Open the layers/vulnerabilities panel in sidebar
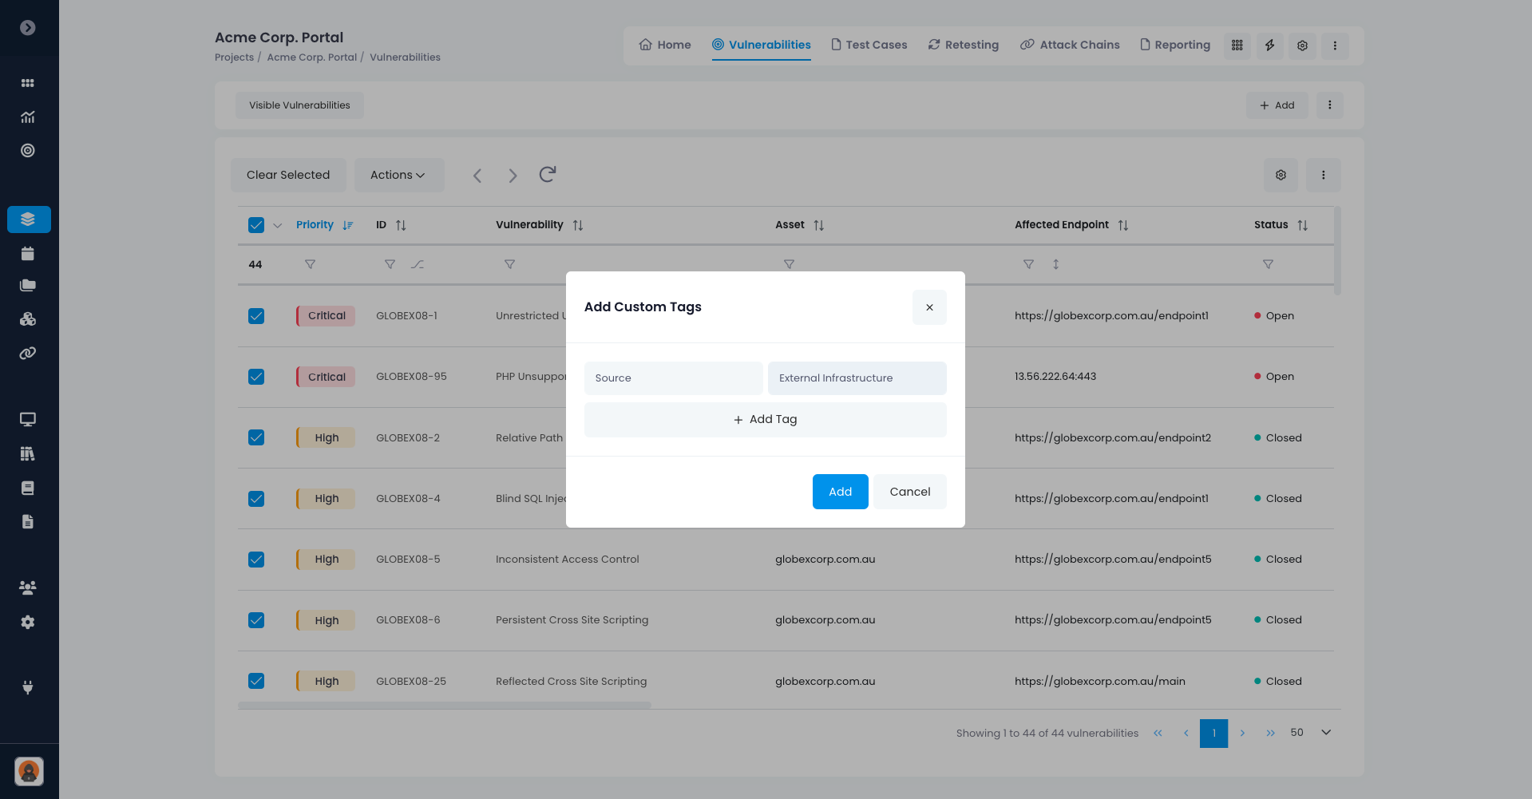This screenshot has height=799, width=1532. (x=29, y=219)
